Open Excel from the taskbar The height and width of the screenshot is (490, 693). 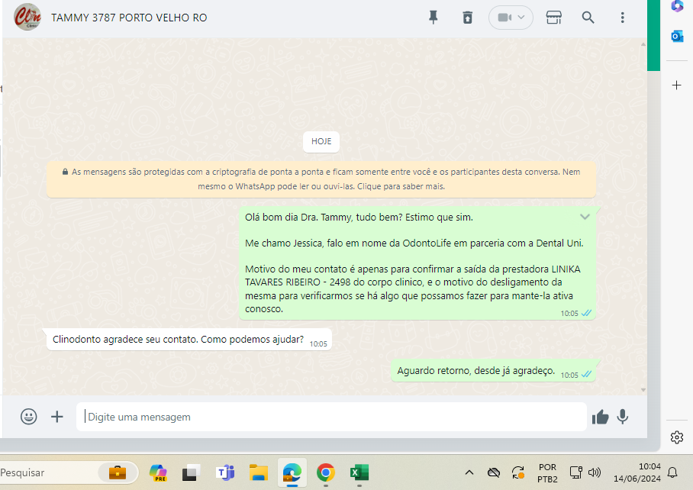pyautogui.click(x=359, y=472)
